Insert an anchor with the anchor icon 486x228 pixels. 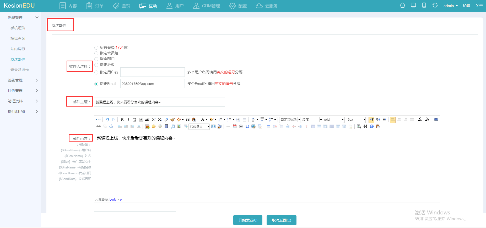pyautogui.click(x=111, y=126)
